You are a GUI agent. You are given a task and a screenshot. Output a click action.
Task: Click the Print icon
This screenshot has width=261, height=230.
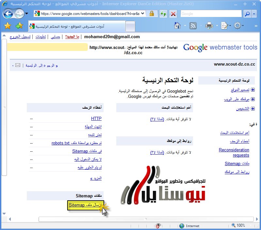pos(209,26)
